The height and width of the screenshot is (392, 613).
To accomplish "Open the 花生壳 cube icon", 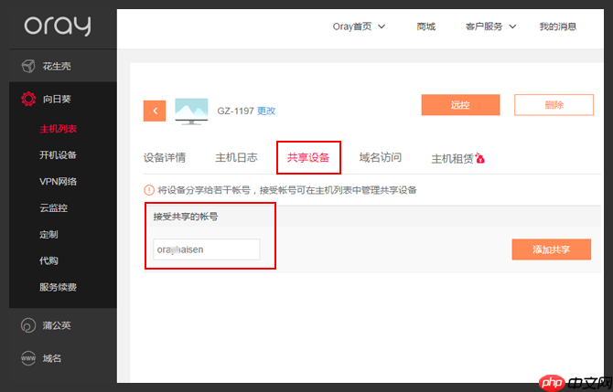I will [28, 66].
